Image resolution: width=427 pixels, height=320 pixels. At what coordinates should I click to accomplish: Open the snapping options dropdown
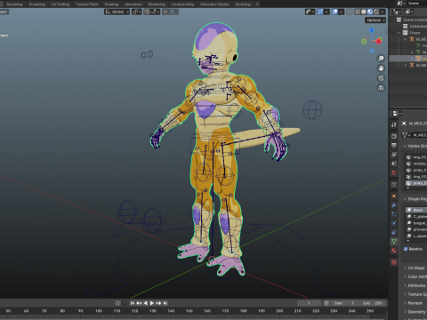(155, 12)
